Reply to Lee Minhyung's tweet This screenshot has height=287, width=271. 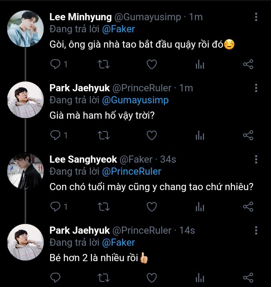point(56,65)
